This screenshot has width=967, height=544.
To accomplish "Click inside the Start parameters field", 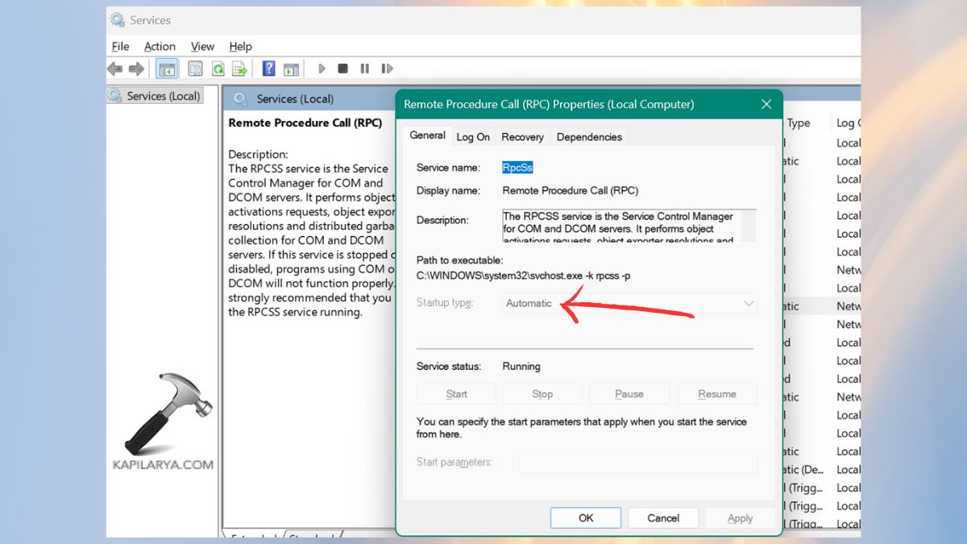I will (637, 462).
